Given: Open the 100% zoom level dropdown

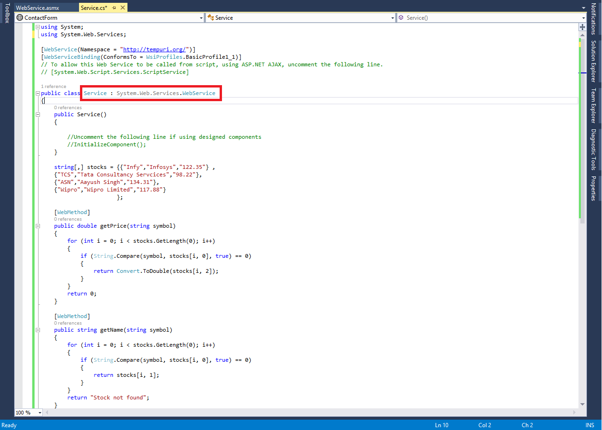Looking at the screenshot, I should tap(39, 412).
